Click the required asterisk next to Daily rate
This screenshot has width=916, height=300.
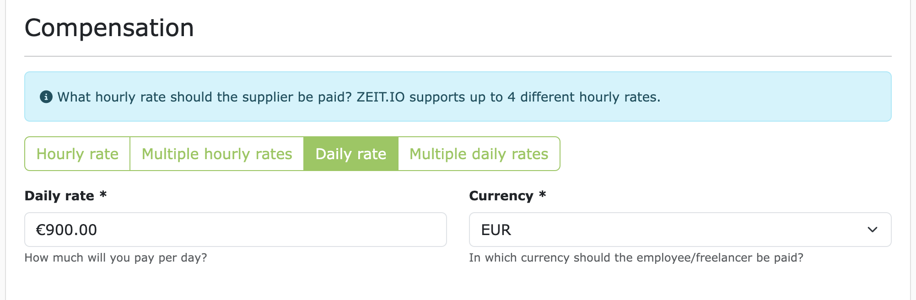click(x=103, y=195)
